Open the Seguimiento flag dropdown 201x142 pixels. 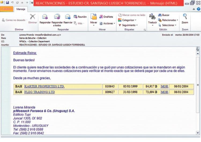(x=128, y=25)
